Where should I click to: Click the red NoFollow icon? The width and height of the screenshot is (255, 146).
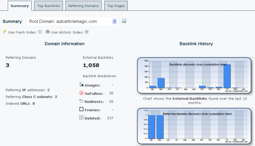(x=81, y=93)
